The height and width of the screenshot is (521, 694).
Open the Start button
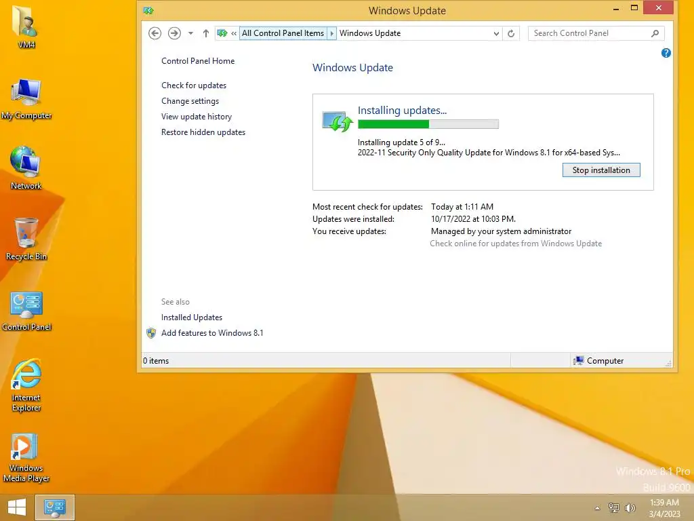17,507
